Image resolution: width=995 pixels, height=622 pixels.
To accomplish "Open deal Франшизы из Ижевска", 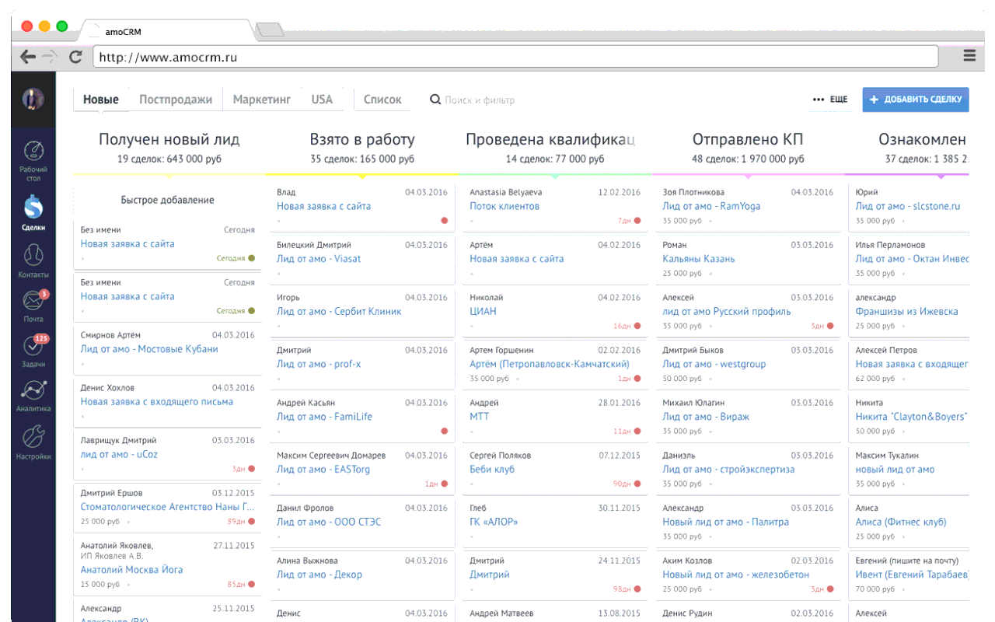I will [x=906, y=311].
